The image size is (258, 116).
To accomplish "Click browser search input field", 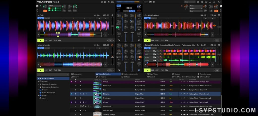I will coord(53,74).
